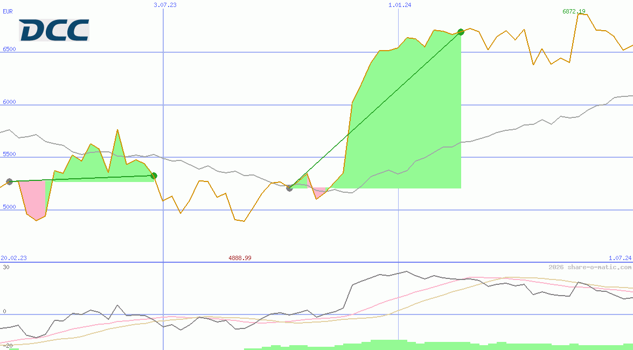Switch to the EUR currency label
The height and width of the screenshot is (350, 633).
[7, 11]
